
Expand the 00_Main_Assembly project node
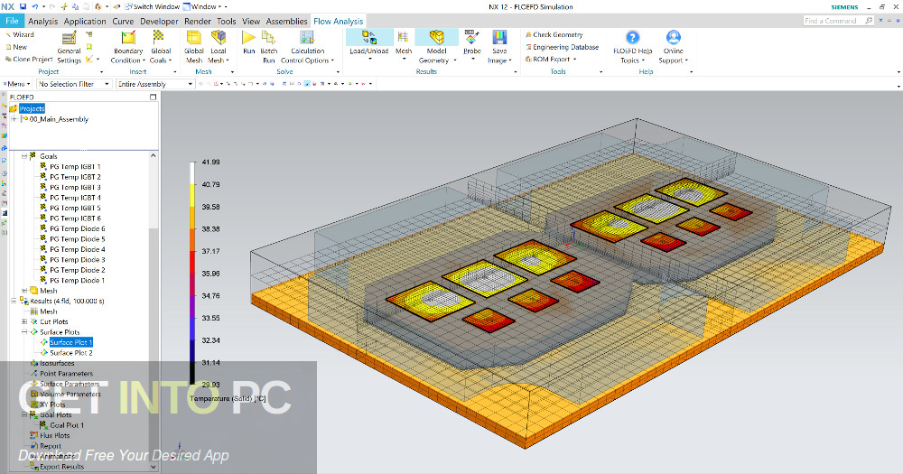click(x=14, y=119)
